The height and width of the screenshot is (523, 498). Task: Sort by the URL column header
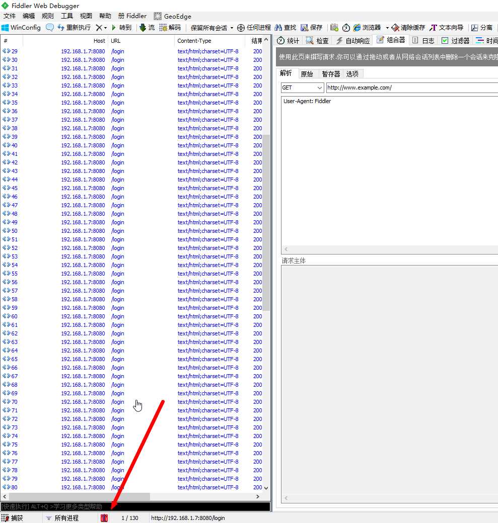141,41
